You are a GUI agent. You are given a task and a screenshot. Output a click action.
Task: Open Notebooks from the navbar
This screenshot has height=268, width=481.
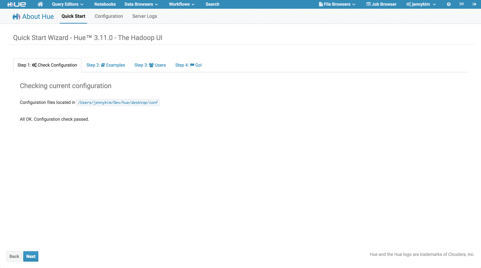[105, 4]
